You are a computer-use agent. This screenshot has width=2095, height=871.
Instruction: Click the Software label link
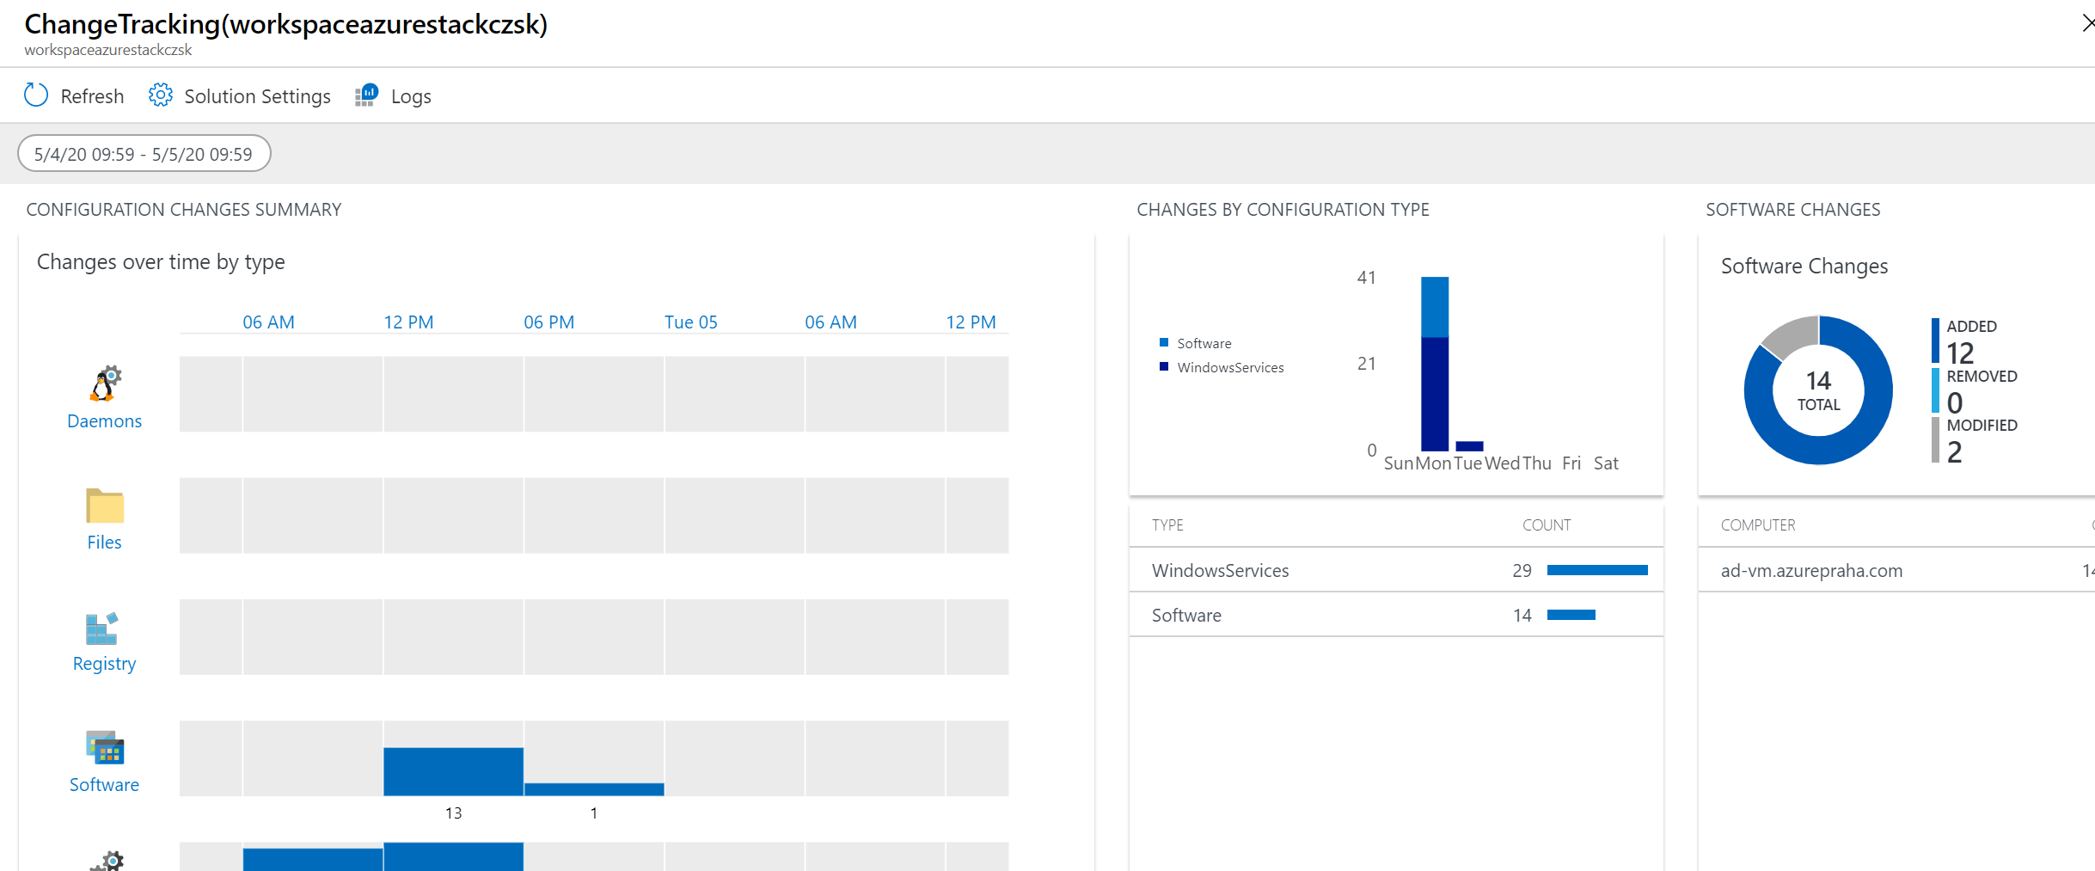point(104,785)
